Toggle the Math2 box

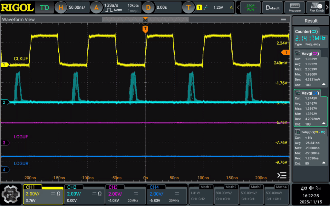coord(227,194)
